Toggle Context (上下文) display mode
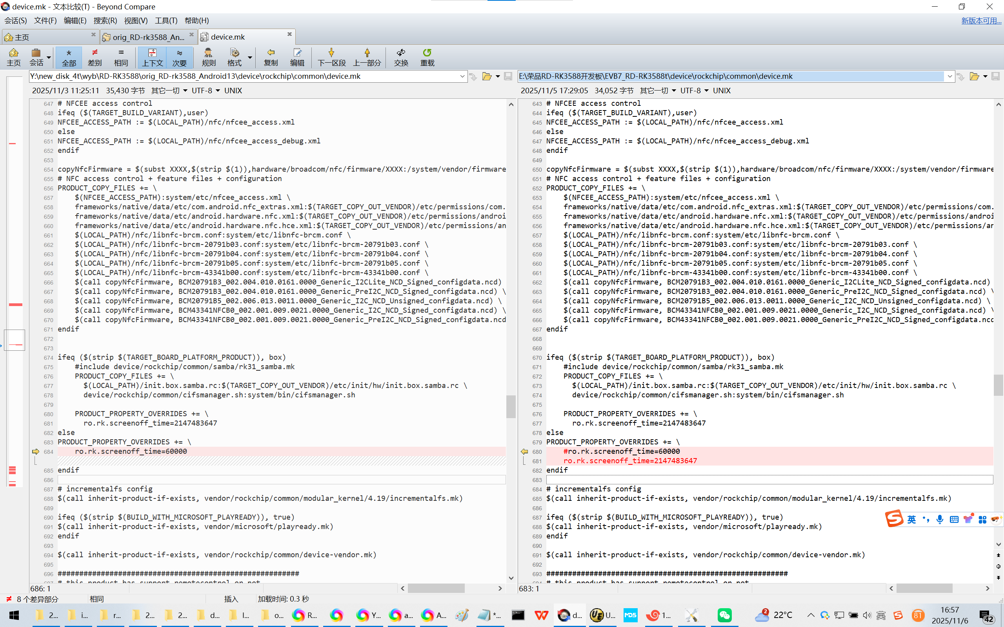This screenshot has height=627, width=1004. coord(152,57)
